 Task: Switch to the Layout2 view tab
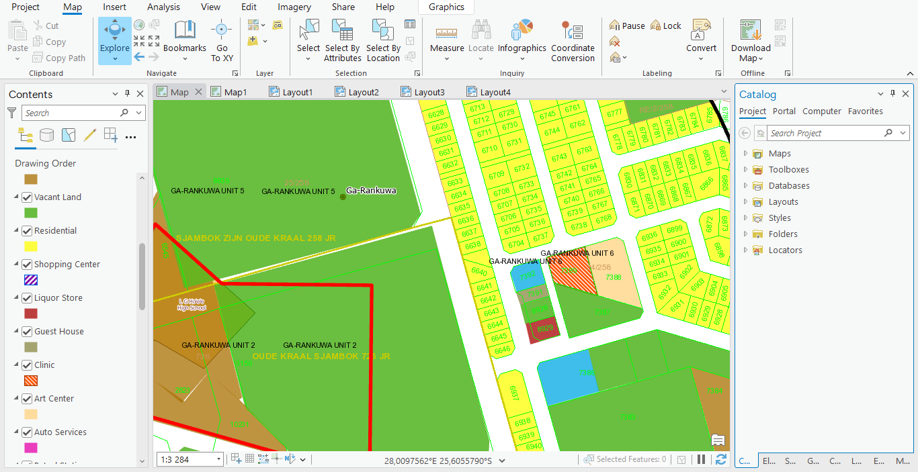point(363,92)
